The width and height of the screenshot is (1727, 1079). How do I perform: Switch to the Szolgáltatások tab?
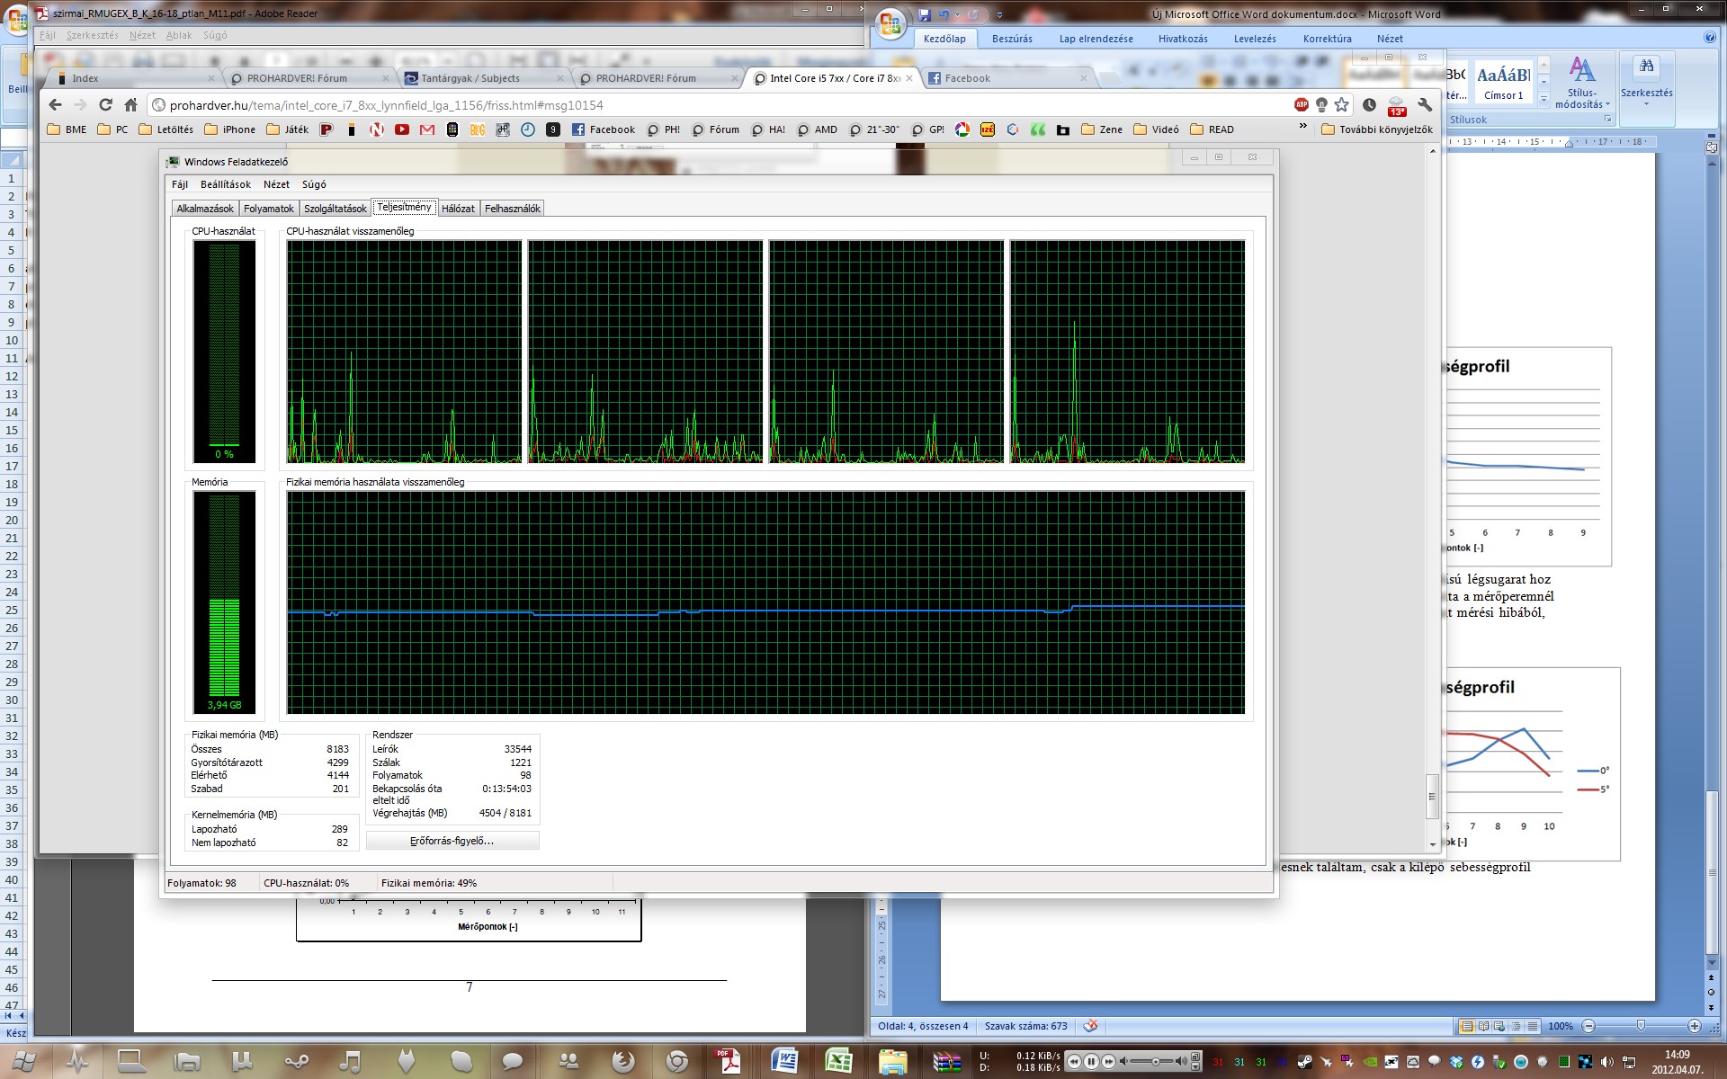coord(335,209)
